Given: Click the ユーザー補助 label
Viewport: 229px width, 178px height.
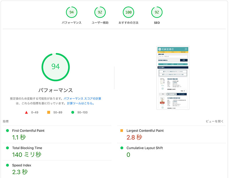Looking at the screenshot, I should [100, 23].
